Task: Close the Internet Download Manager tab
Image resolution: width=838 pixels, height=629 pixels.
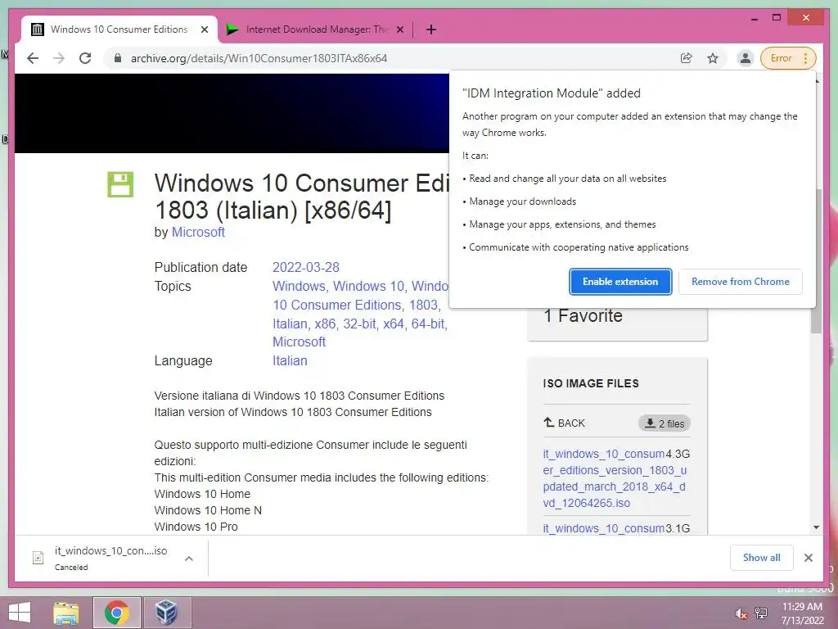Action: (399, 29)
